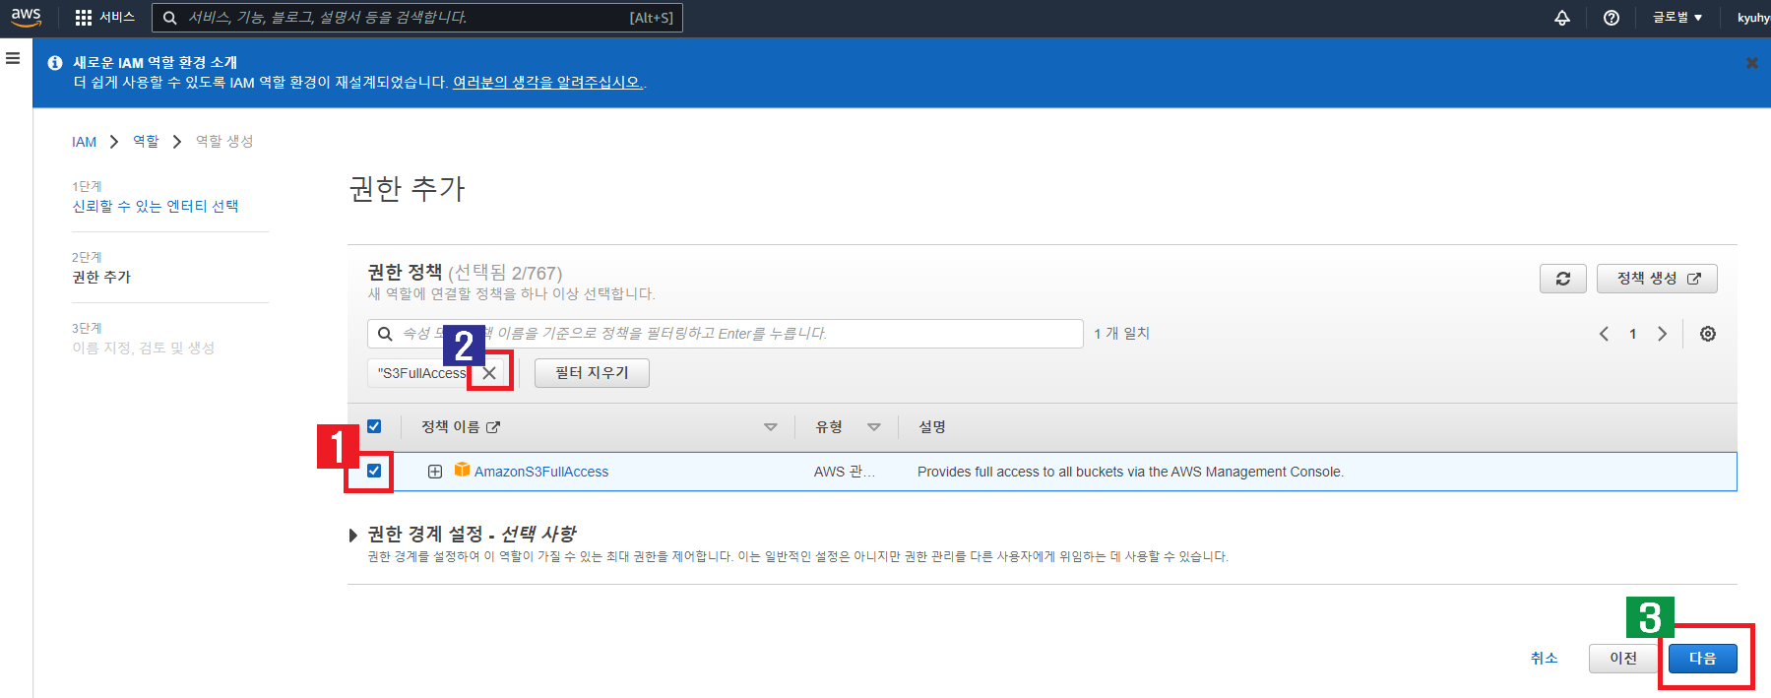
Task: Click the 유형 column header
Action: [829, 427]
